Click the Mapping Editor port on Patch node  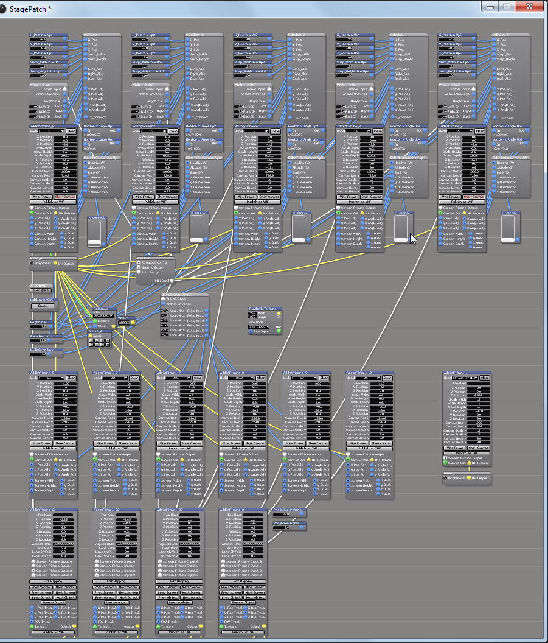(138, 267)
